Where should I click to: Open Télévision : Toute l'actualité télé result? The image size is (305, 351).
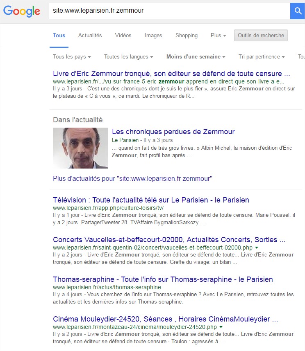click(x=151, y=200)
